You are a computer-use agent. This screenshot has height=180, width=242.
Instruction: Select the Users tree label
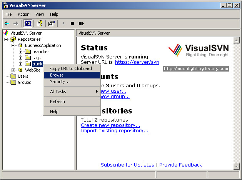[x=23, y=76]
